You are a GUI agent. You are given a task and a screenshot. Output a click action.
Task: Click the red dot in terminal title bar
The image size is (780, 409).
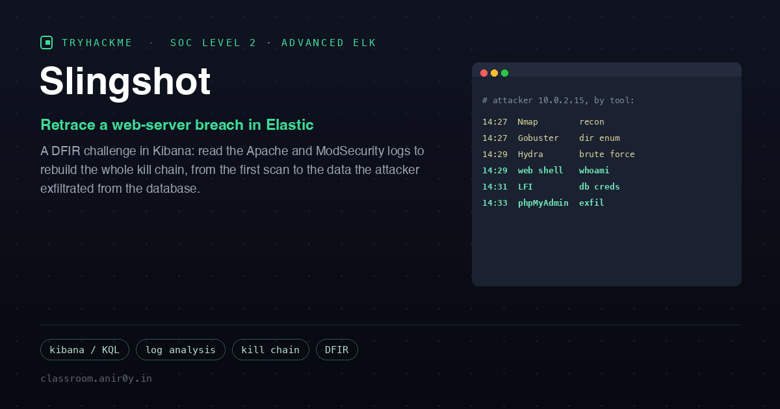pyautogui.click(x=484, y=73)
